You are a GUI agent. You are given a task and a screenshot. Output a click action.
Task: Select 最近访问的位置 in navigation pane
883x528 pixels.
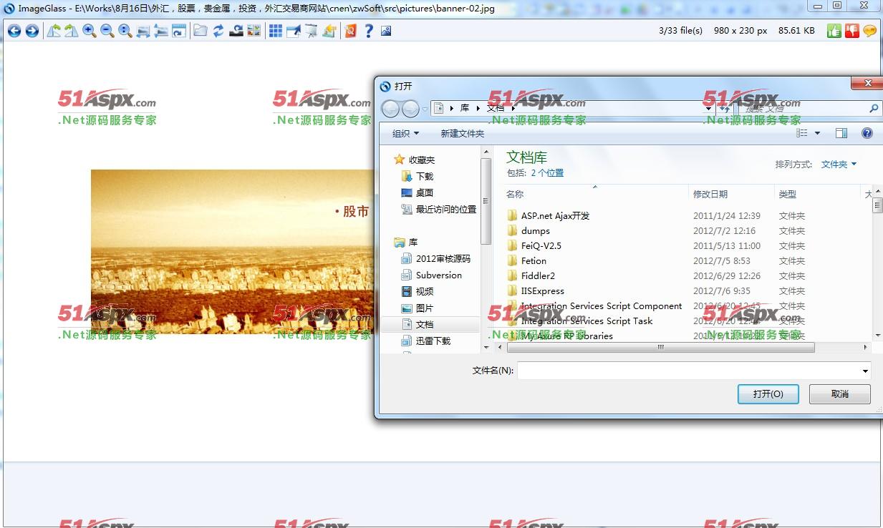tap(446, 209)
